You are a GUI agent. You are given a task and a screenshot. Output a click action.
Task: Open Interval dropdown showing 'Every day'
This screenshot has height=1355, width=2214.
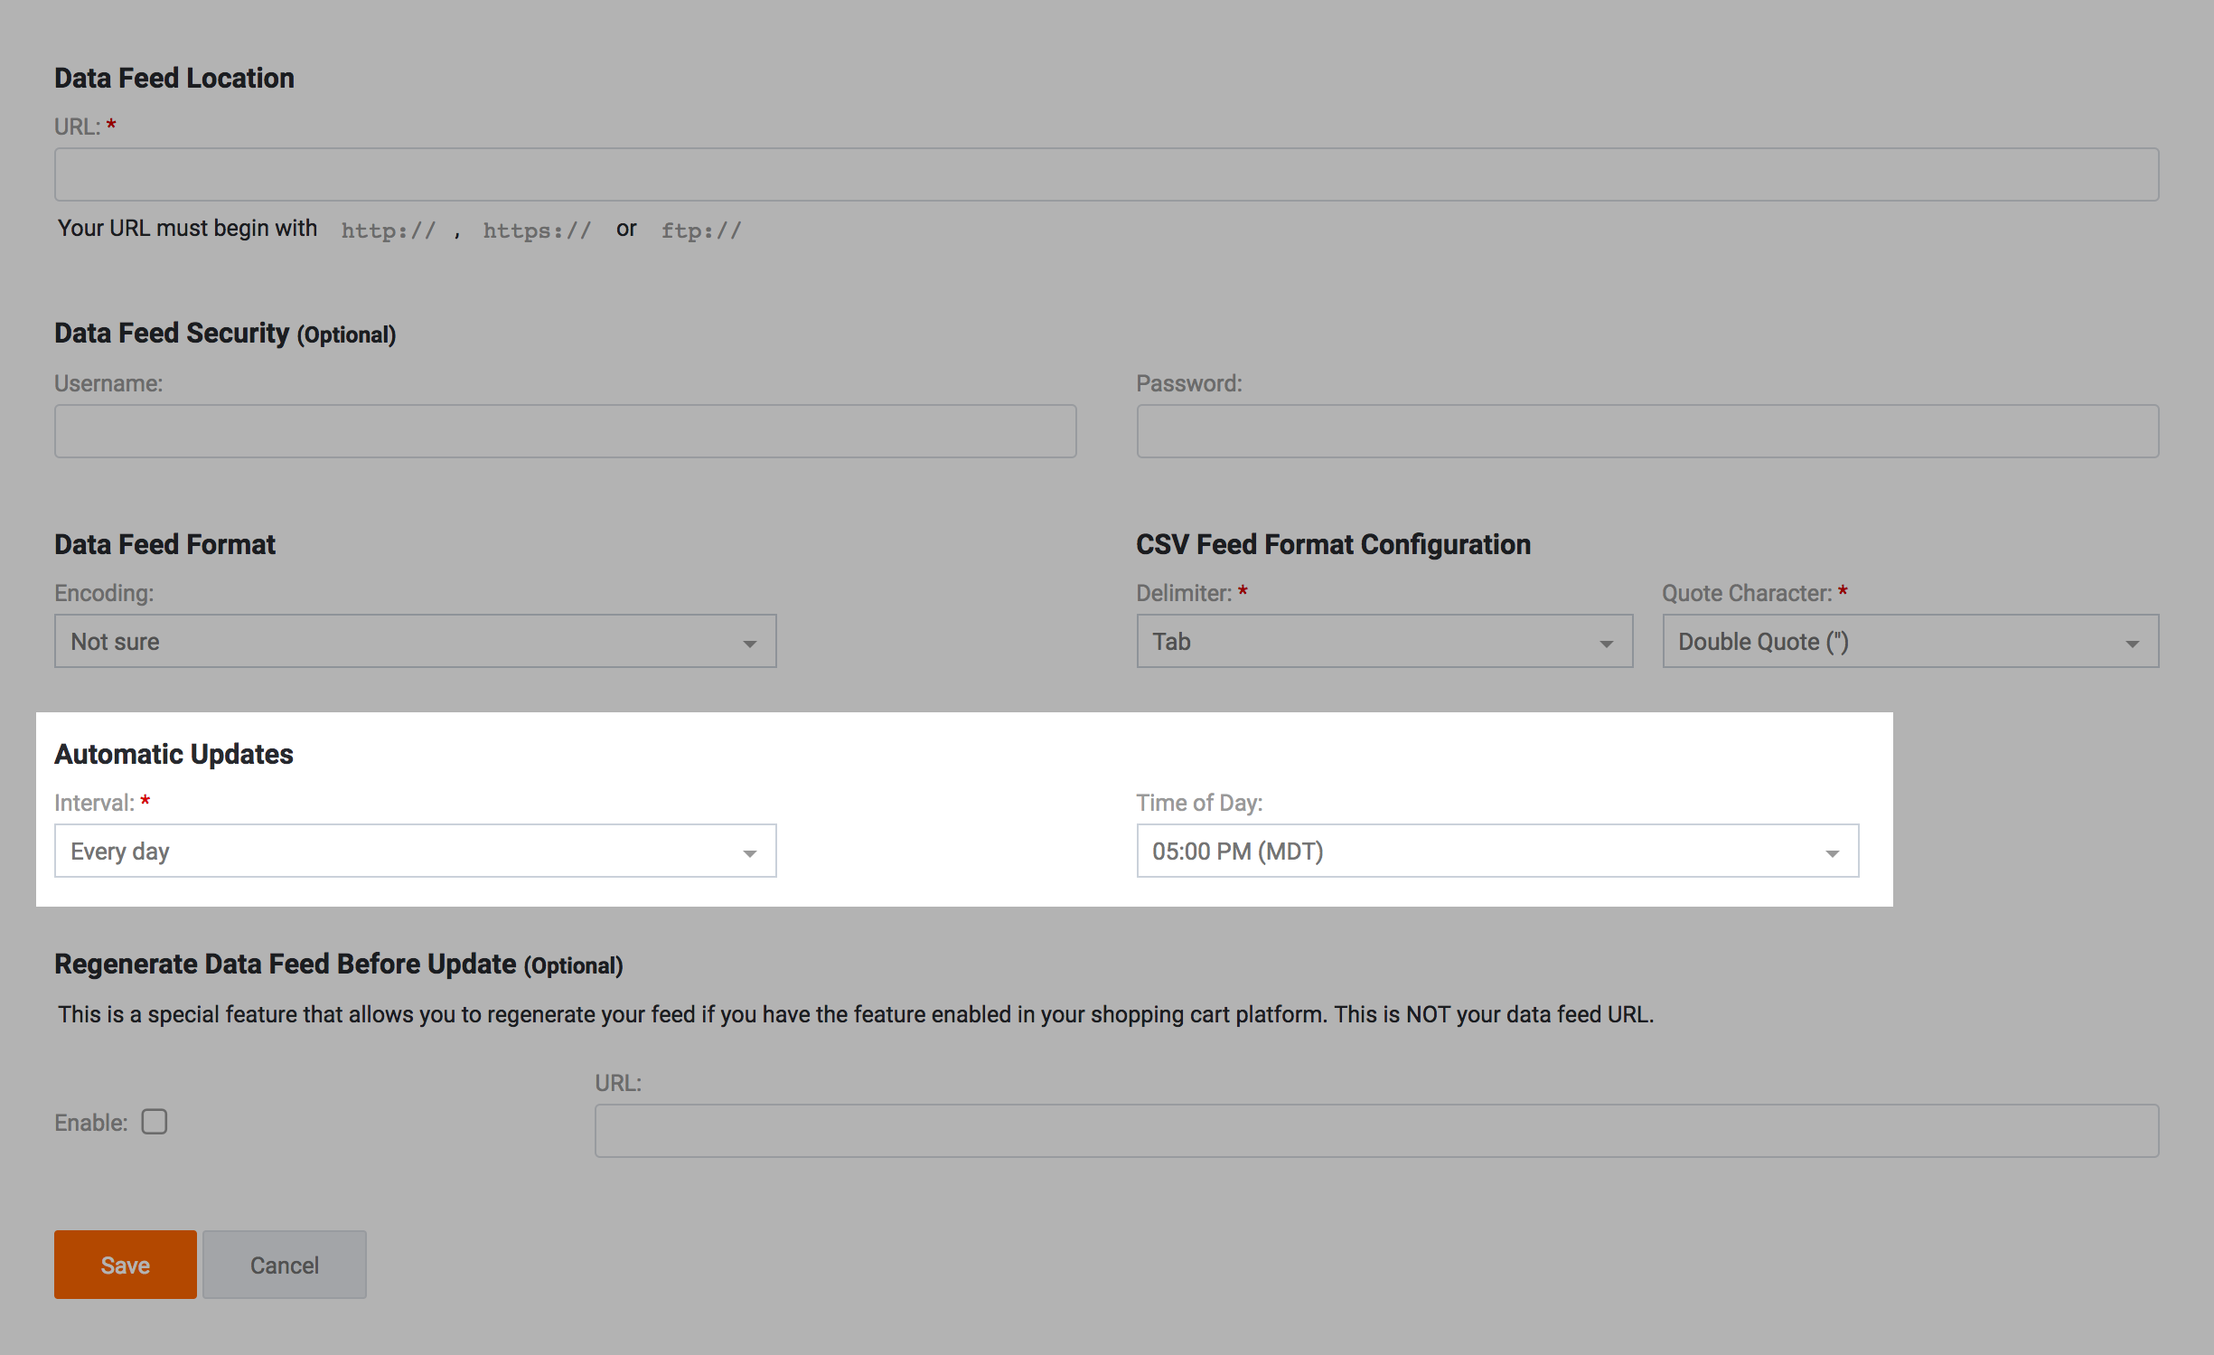tap(398, 852)
